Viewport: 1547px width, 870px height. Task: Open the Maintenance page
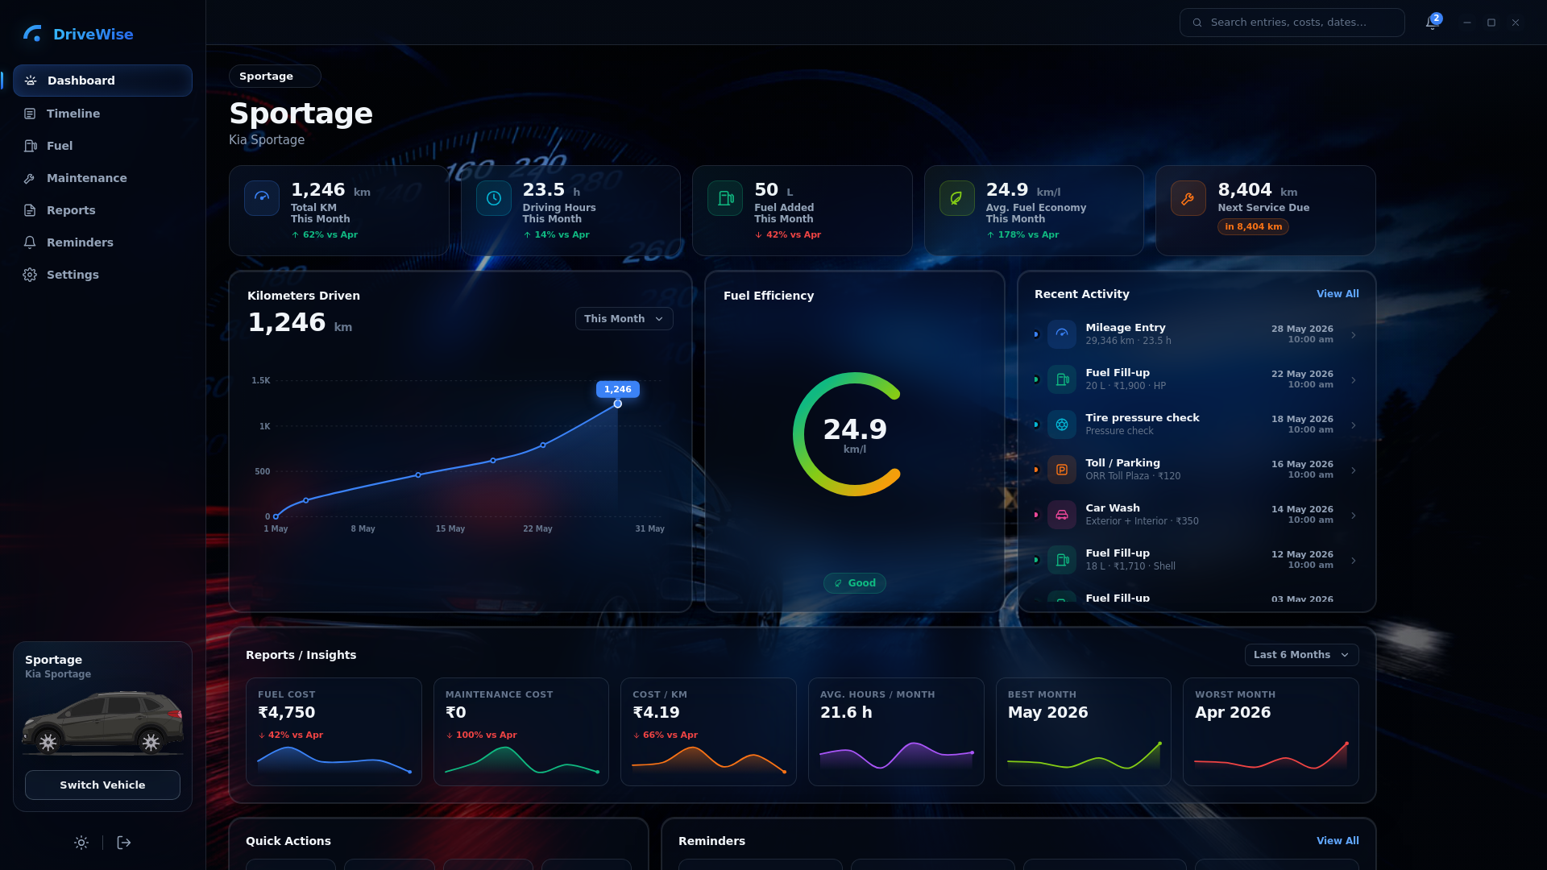pos(102,178)
